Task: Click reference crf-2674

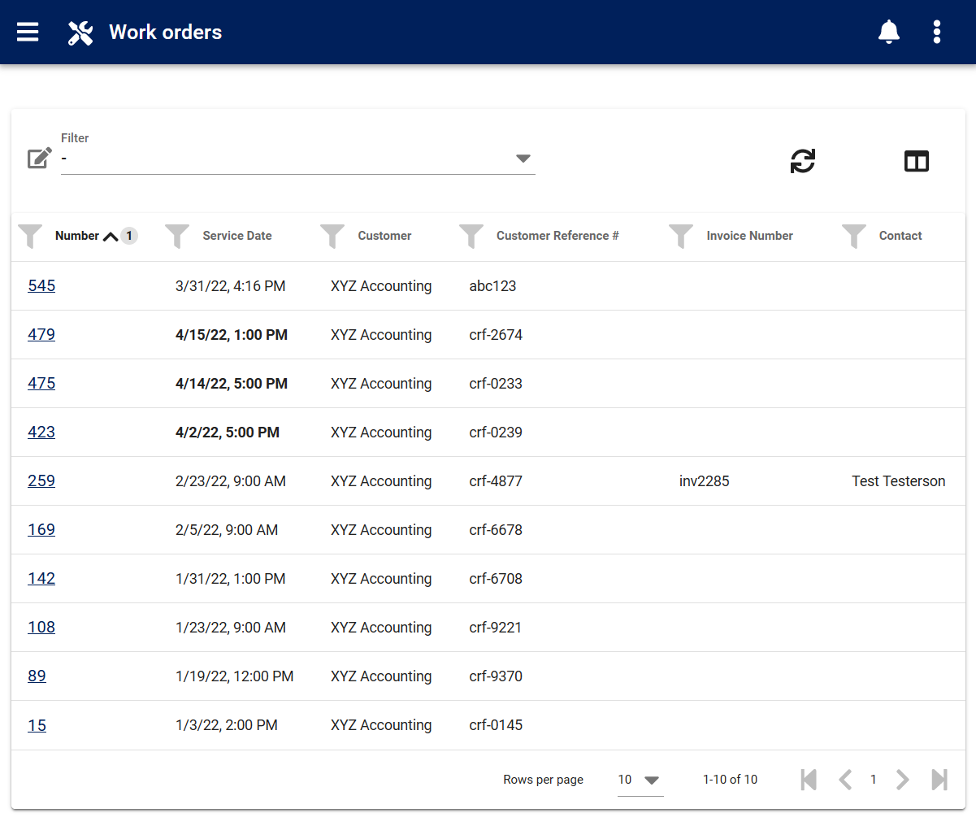Action: tap(496, 334)
